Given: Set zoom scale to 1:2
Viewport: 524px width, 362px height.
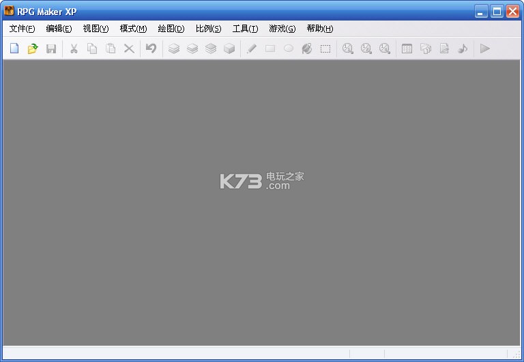Looking at the screenshot, I should tap(366, 48).
